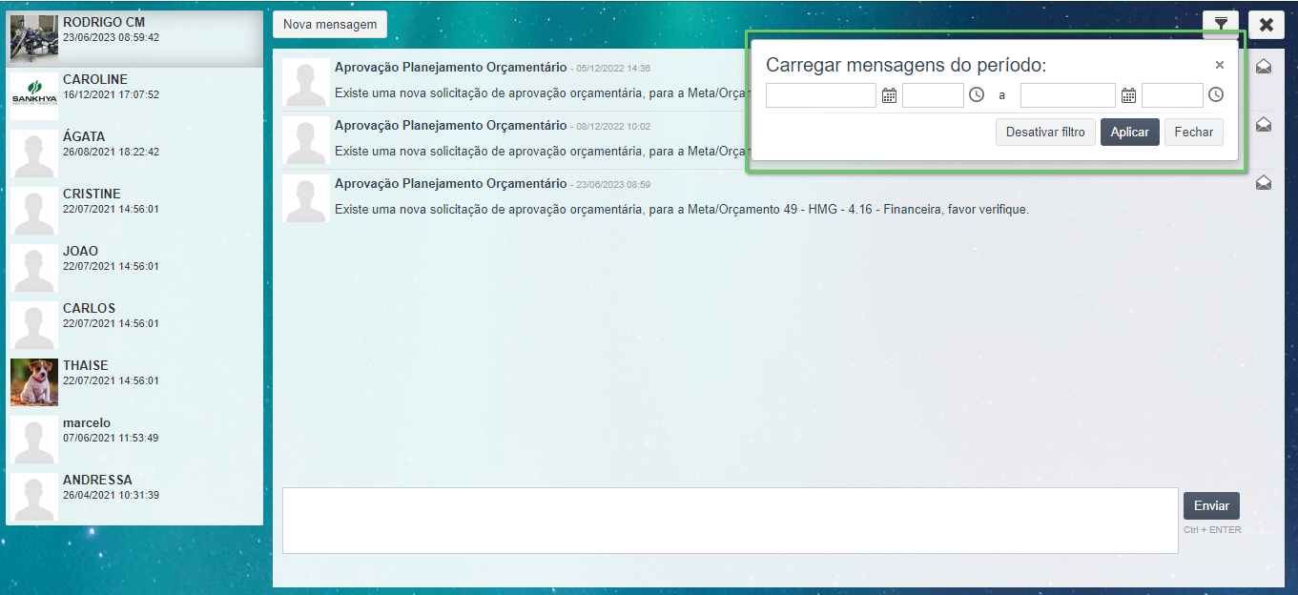Click the 08/12/2022 10:02 message title
This screenshot has height=595, width=1298.
tap(450, 125)
